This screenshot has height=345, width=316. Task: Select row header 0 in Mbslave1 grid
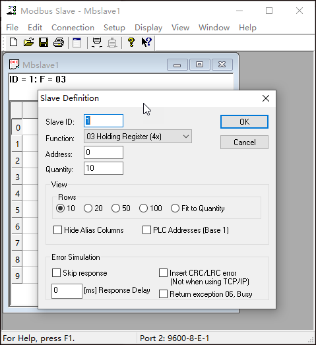(17, 127)
